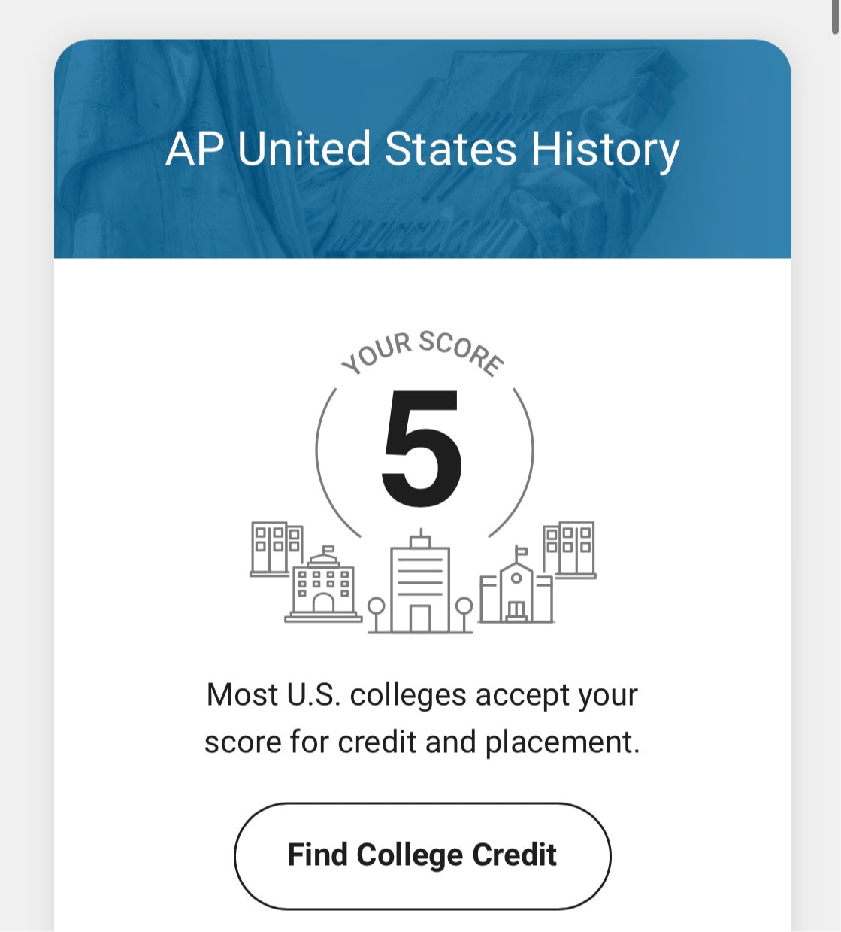
Task: Click the flag atop the schoolhouse icon
Action: pyautogui.click(x=520, y=552)
